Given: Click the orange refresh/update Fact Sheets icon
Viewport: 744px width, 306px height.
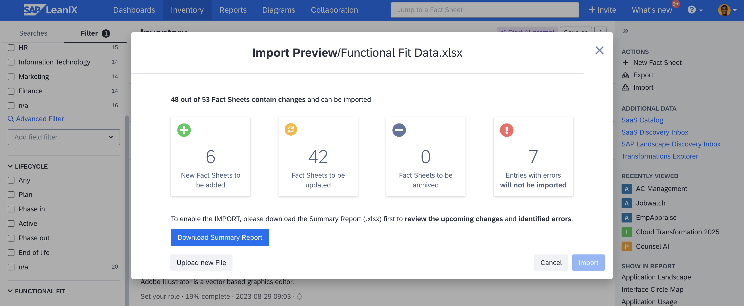Looking at the screenshot, I should (x=291, y=129).
